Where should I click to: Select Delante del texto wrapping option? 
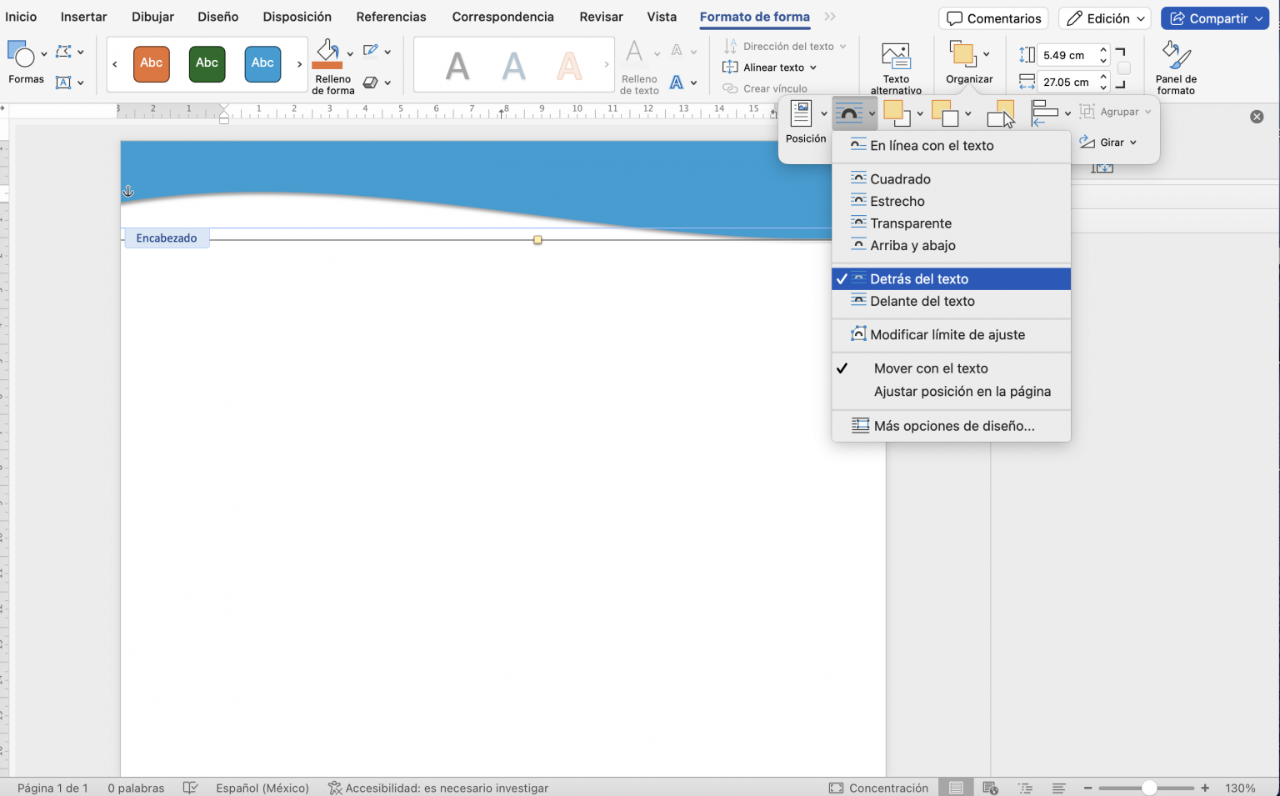tap(922, 301)
